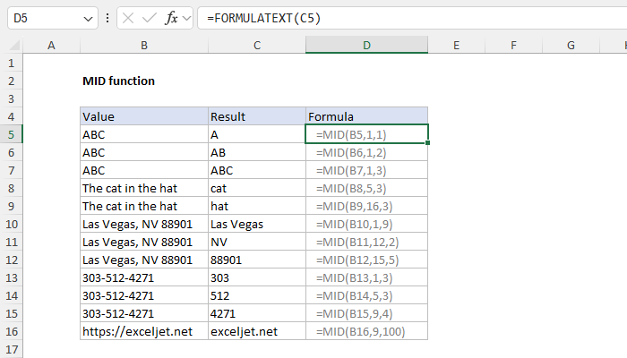Click the three-dot Name Box resize handle
627x358 pixels.
pos(107,18)
